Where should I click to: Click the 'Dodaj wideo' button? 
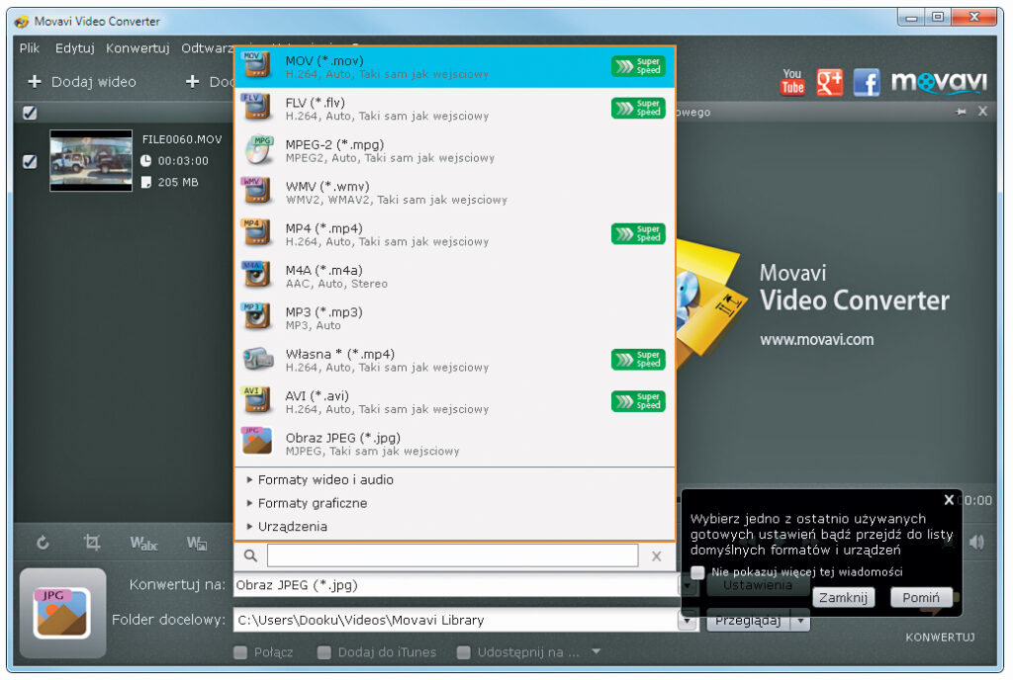(x=82, y=82)
